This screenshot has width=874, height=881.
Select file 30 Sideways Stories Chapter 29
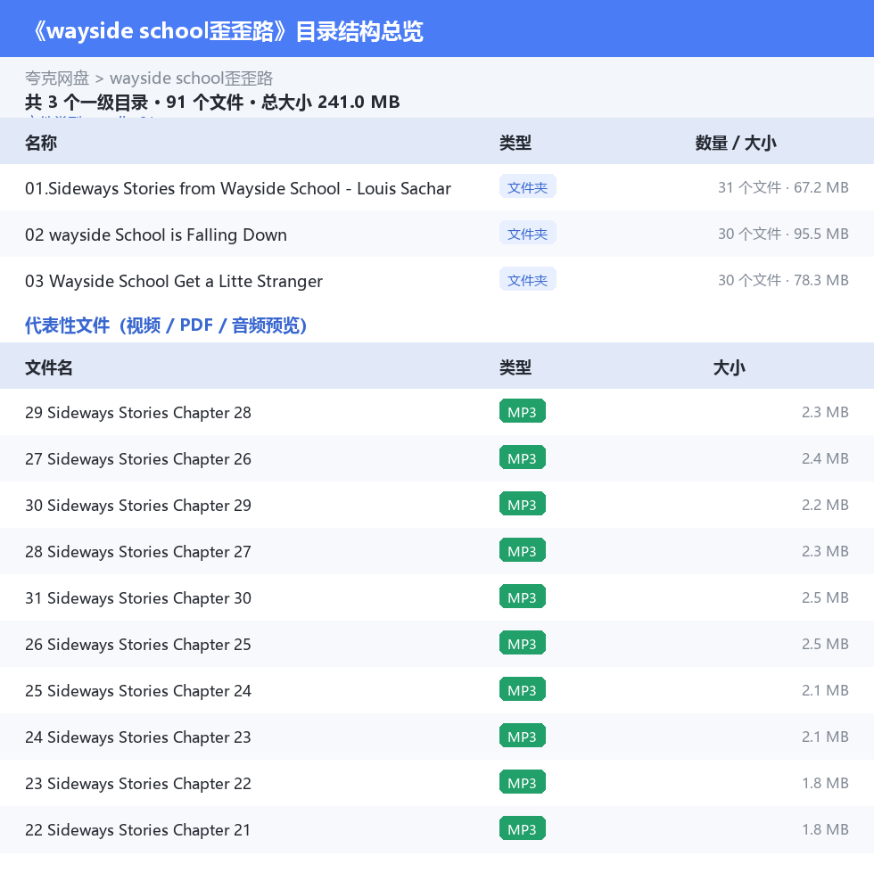tap(137, 505)
